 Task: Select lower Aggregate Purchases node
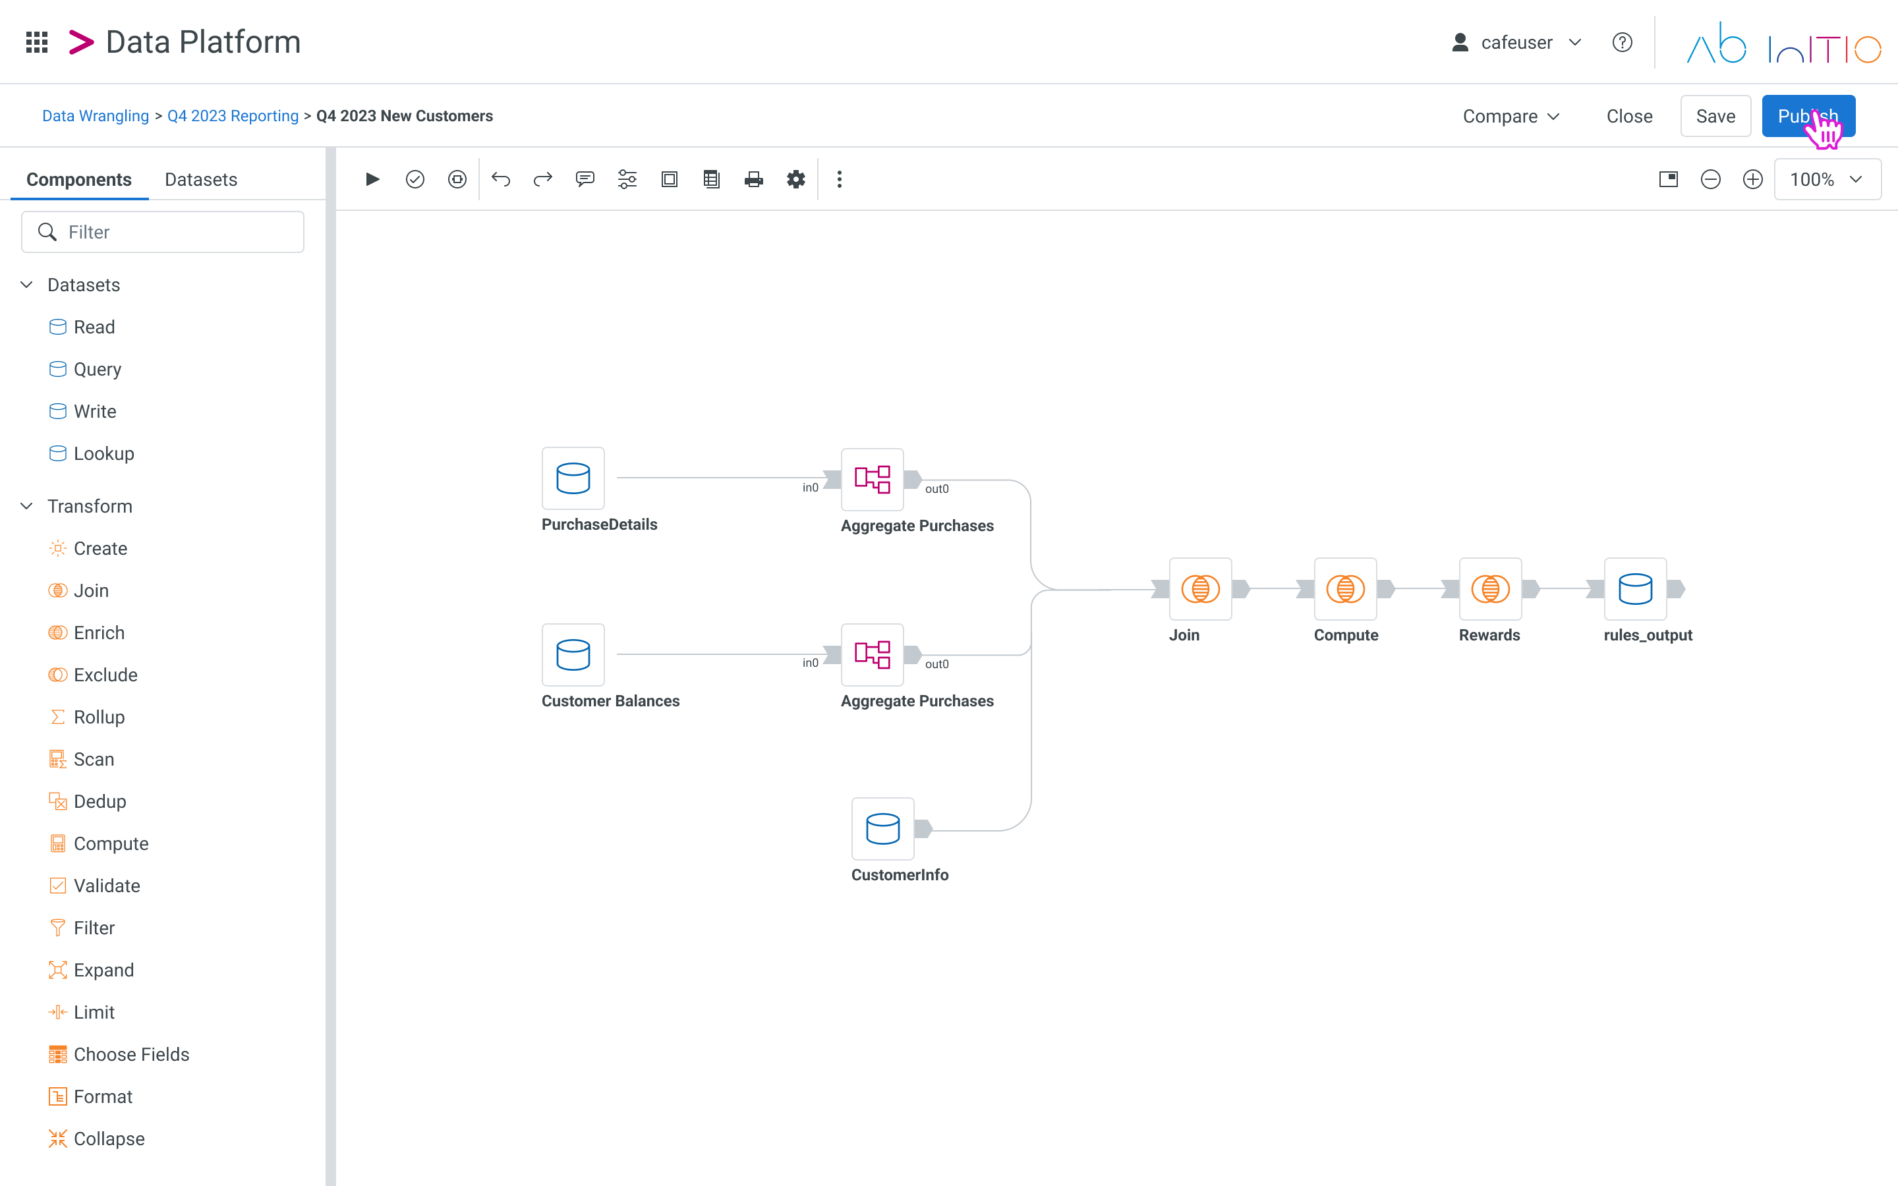pyautogui.click(x=872, y=655)
